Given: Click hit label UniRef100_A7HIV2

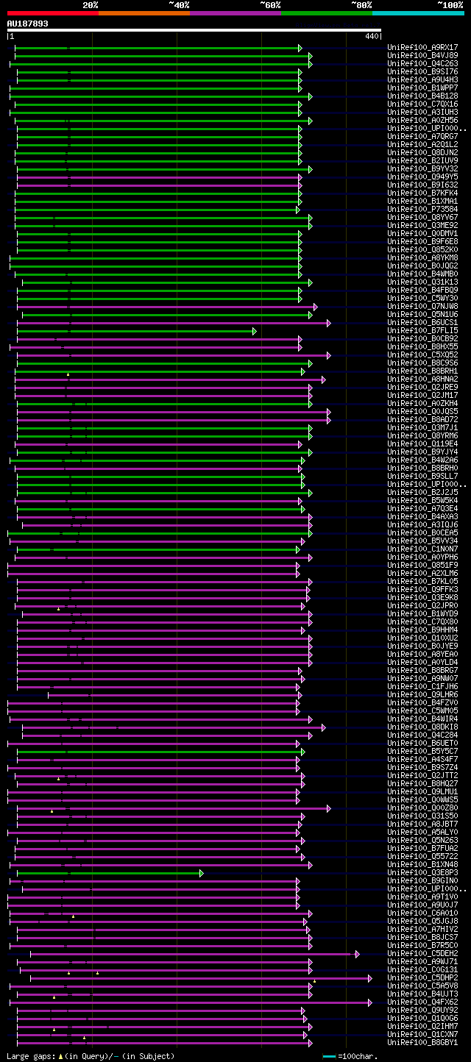Looking at the screenshot, I should tap(422, 930).
